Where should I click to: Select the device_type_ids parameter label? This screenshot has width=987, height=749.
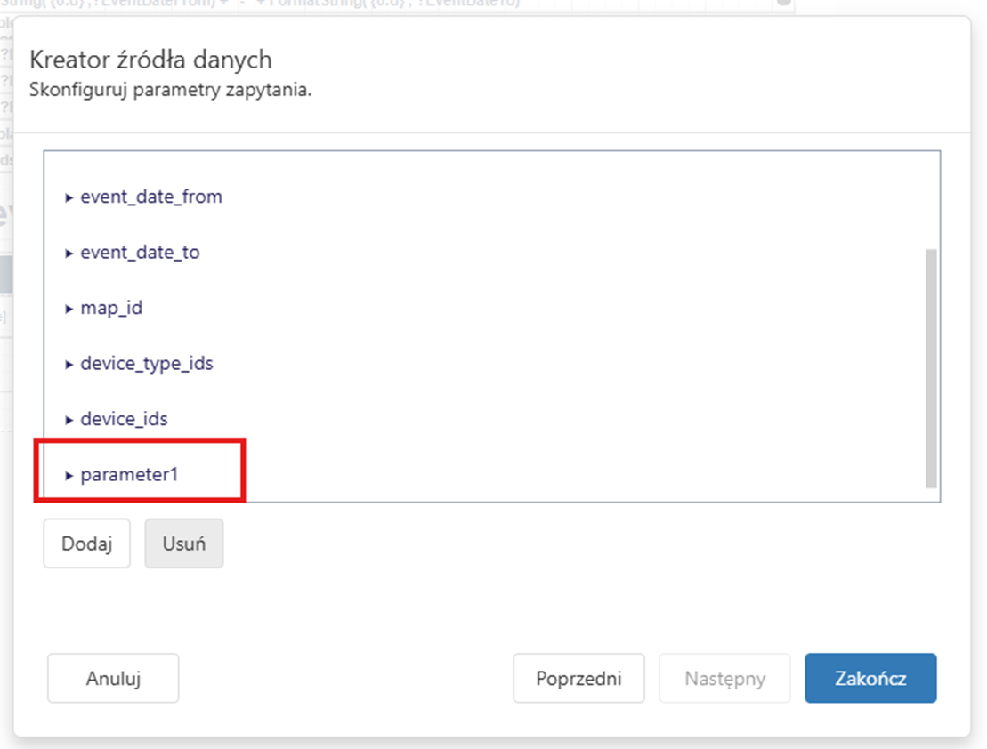tap(147, 364)
